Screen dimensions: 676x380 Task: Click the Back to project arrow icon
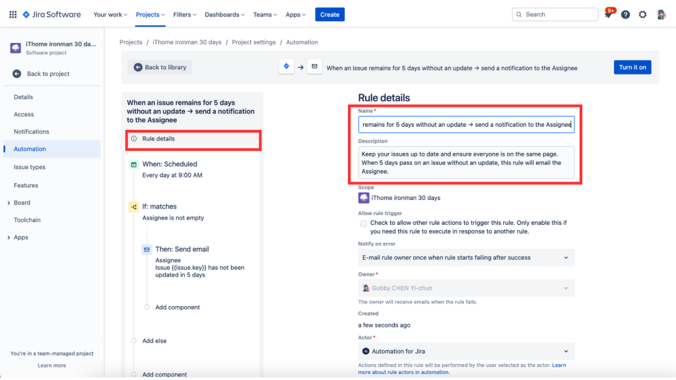(x=17, y=74)
